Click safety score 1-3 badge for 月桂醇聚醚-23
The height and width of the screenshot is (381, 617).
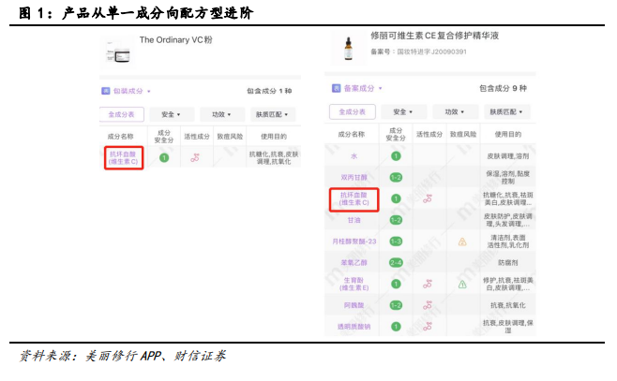(396, 242)
